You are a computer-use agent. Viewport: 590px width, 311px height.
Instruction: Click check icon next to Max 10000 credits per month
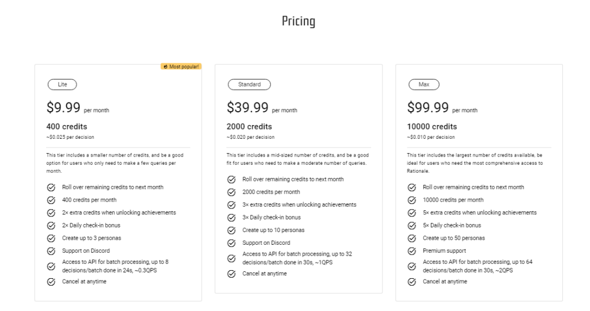pos(411,200)
